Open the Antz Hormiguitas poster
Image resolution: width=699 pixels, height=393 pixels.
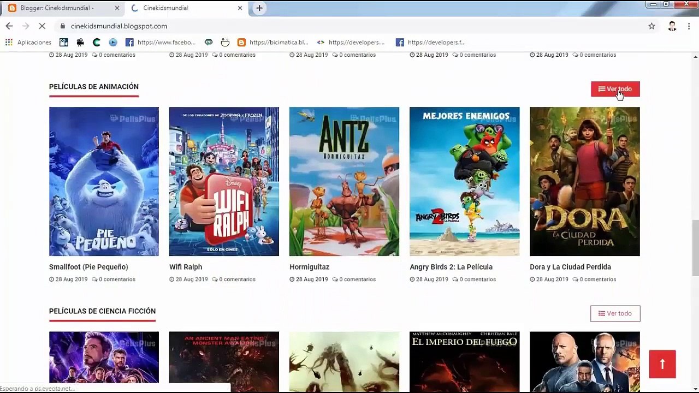(x=344, y=181)
